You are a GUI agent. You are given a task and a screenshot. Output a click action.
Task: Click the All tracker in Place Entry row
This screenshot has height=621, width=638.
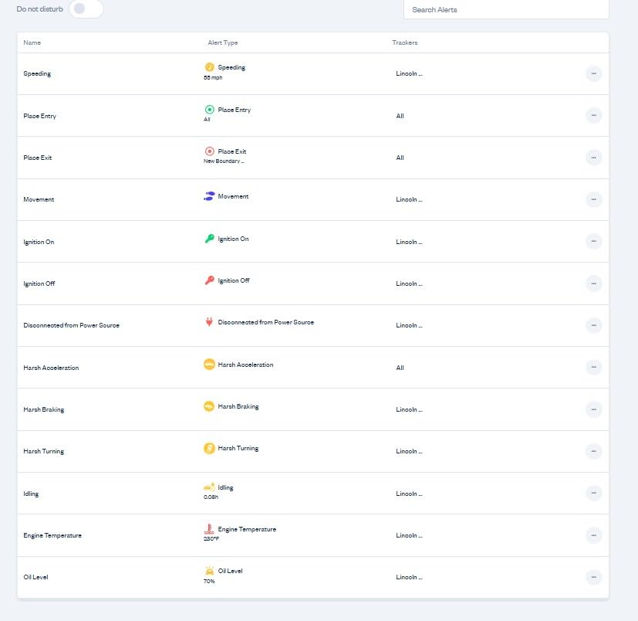[400, 116]
